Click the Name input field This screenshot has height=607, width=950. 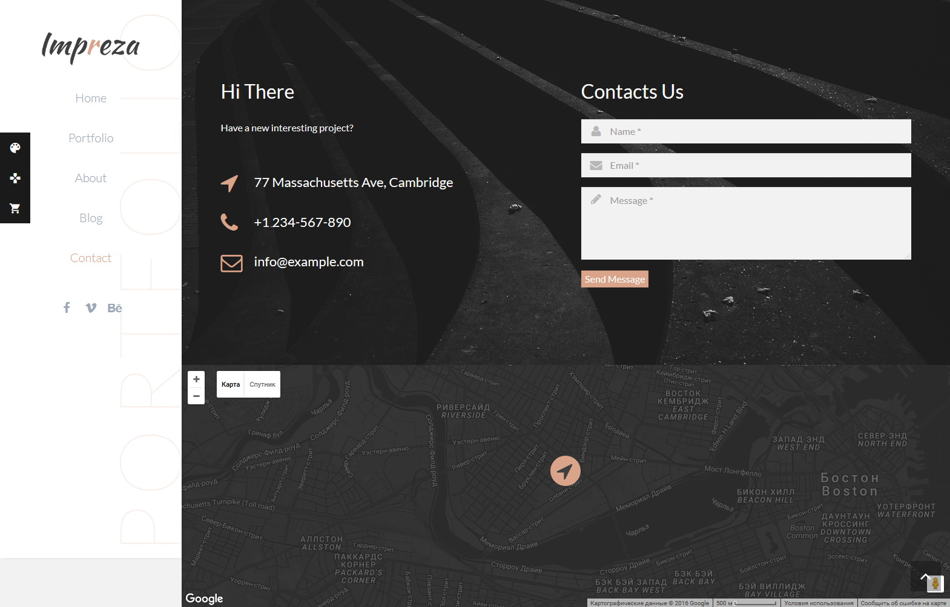coord(746,131)
